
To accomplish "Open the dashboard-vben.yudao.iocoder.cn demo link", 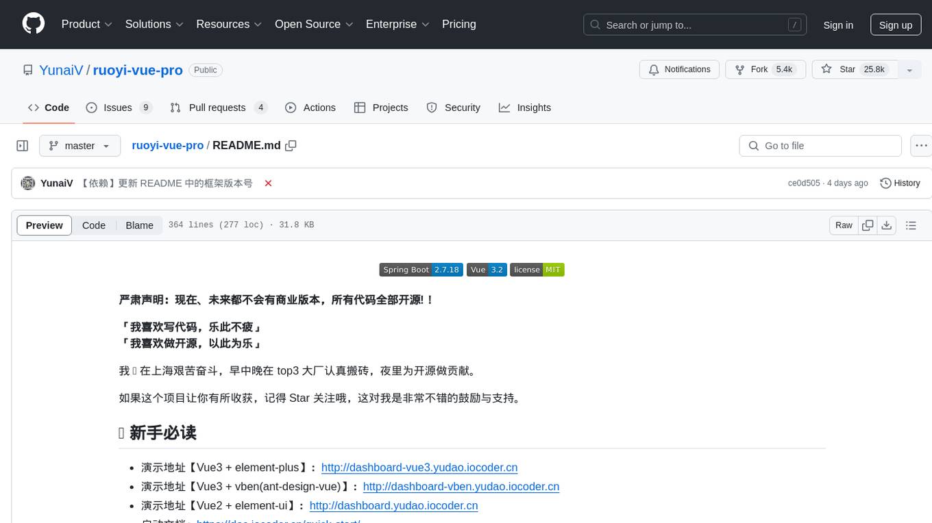I will point(461,487).
